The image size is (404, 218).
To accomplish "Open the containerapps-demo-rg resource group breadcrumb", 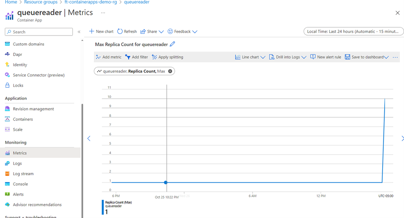I will pyautogui.click(x=91, y=2).
